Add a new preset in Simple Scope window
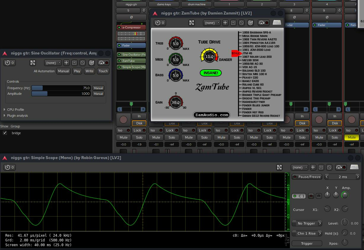 pyautogui.click(x=313, y=167)
